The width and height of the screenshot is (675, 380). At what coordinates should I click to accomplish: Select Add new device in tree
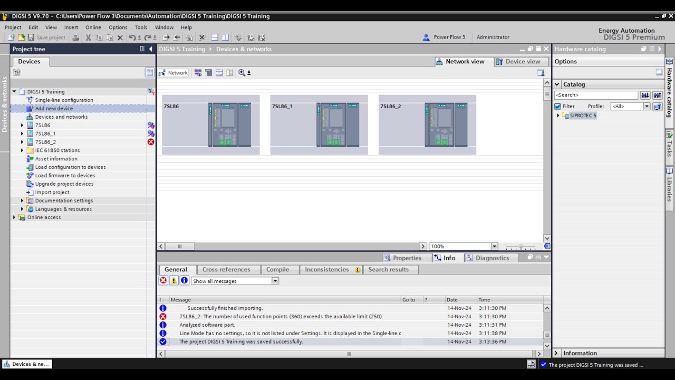point(54,109)
